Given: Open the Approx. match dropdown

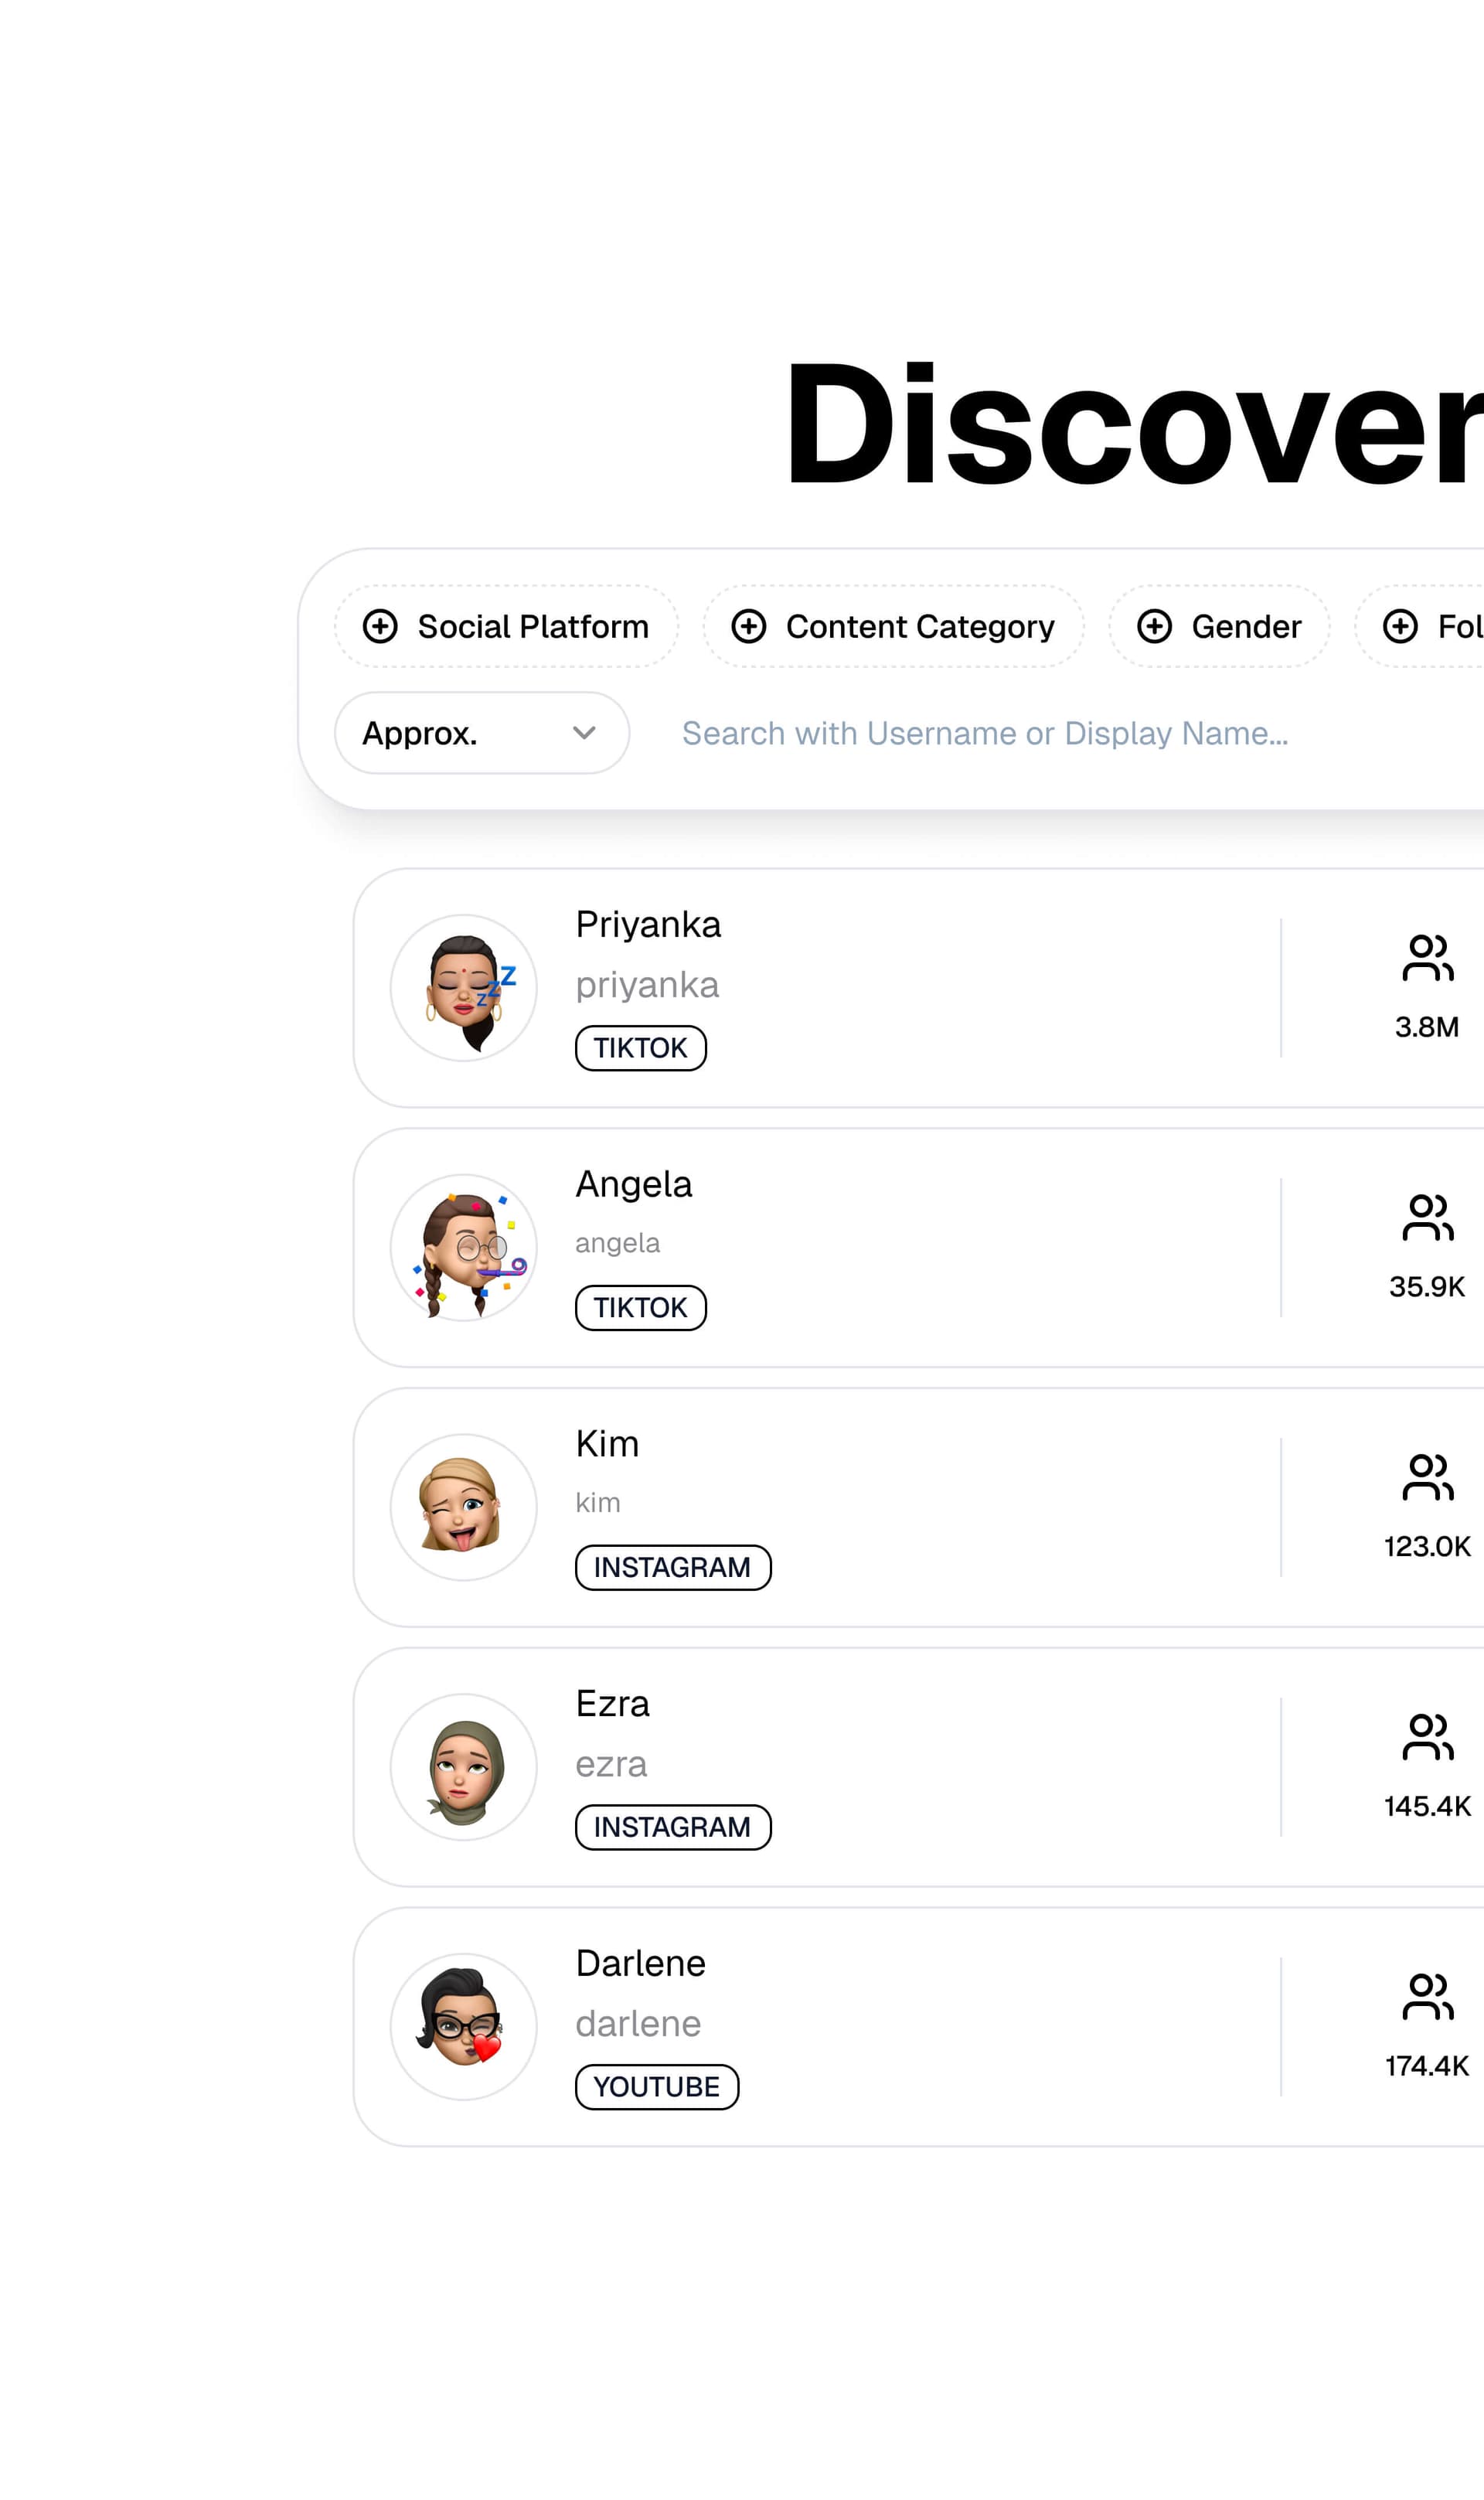Looking at the screenshot, I should click(x=482, y=733).
